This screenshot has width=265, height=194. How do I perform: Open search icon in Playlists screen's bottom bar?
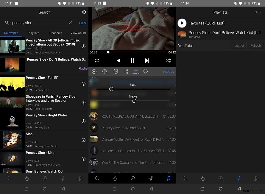pos(185,178)
